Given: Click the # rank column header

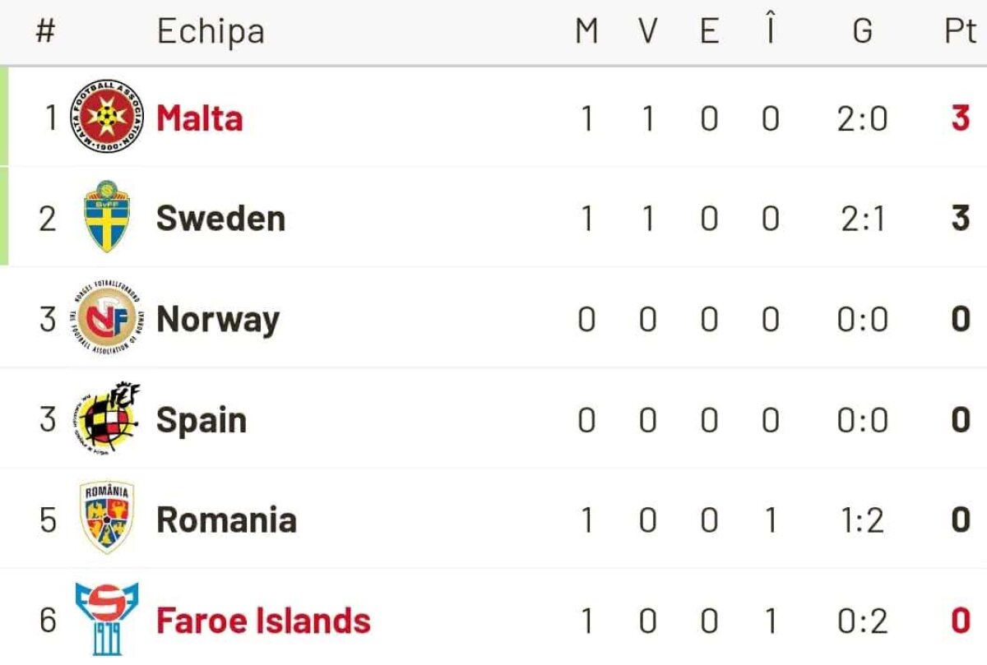Looking at the screenshot, I should (x=46, y=32).
